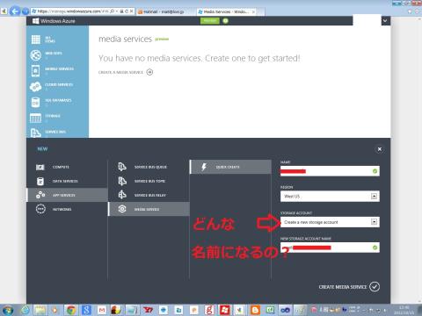The width and height of the screenshot is (422, 316).
Task: Choose Service Bus Relay
Action: pyautogui.click(x=149, y=195)
